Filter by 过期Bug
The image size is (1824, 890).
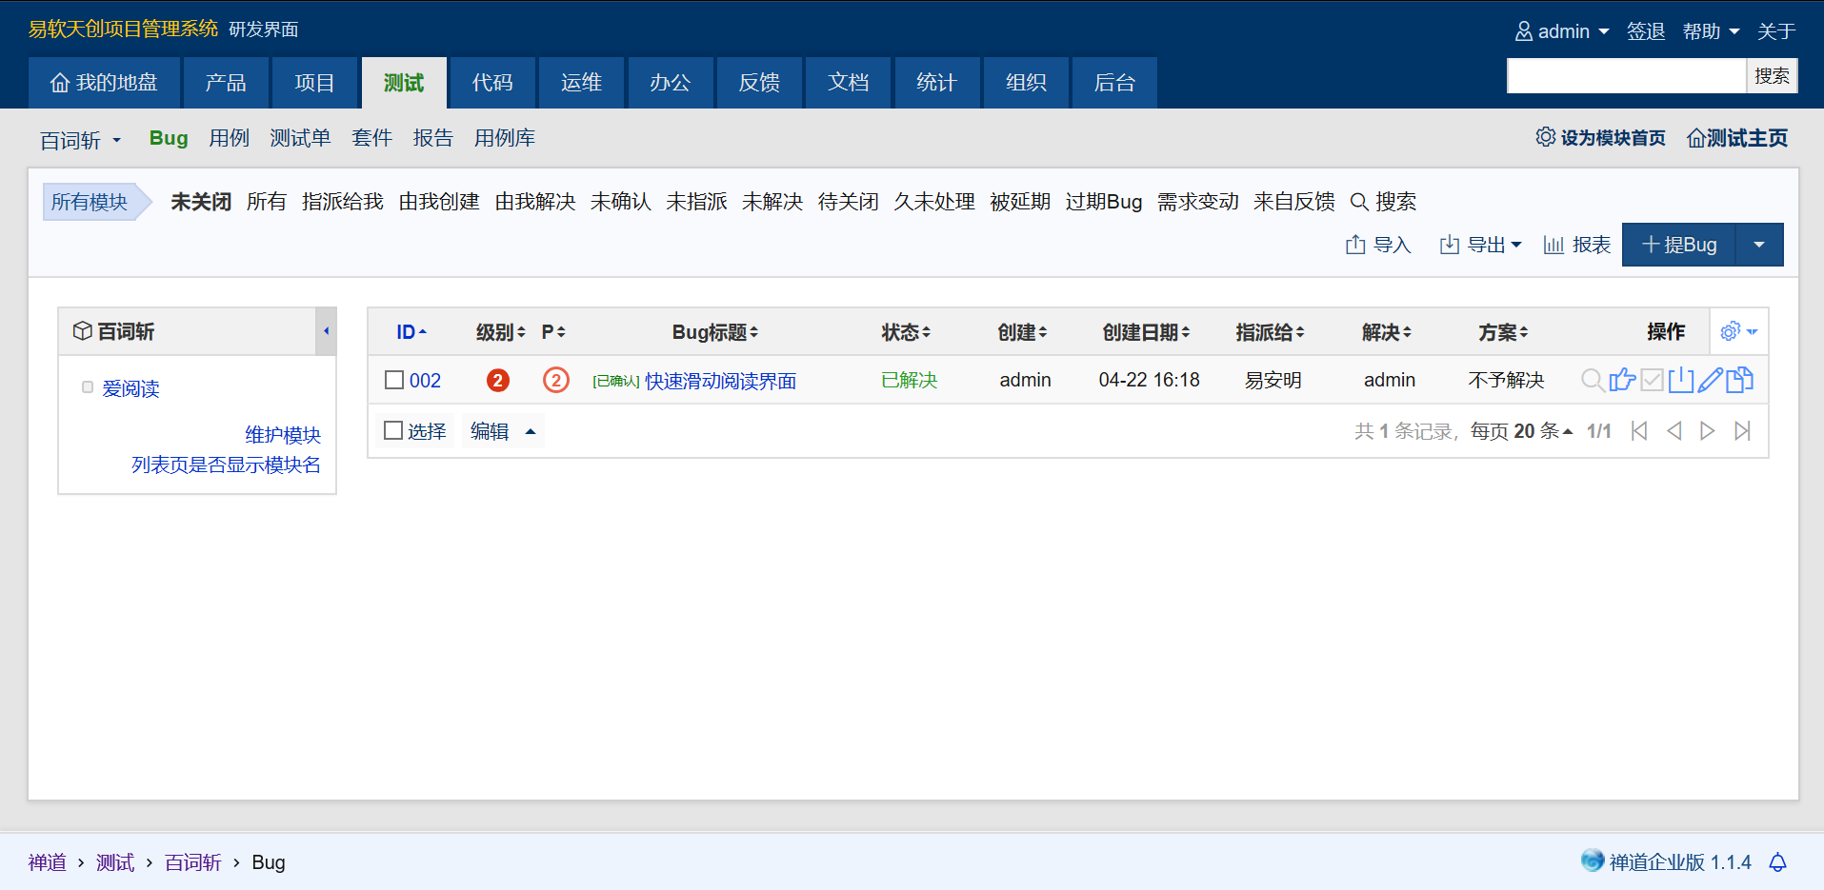coord(1104,202)
